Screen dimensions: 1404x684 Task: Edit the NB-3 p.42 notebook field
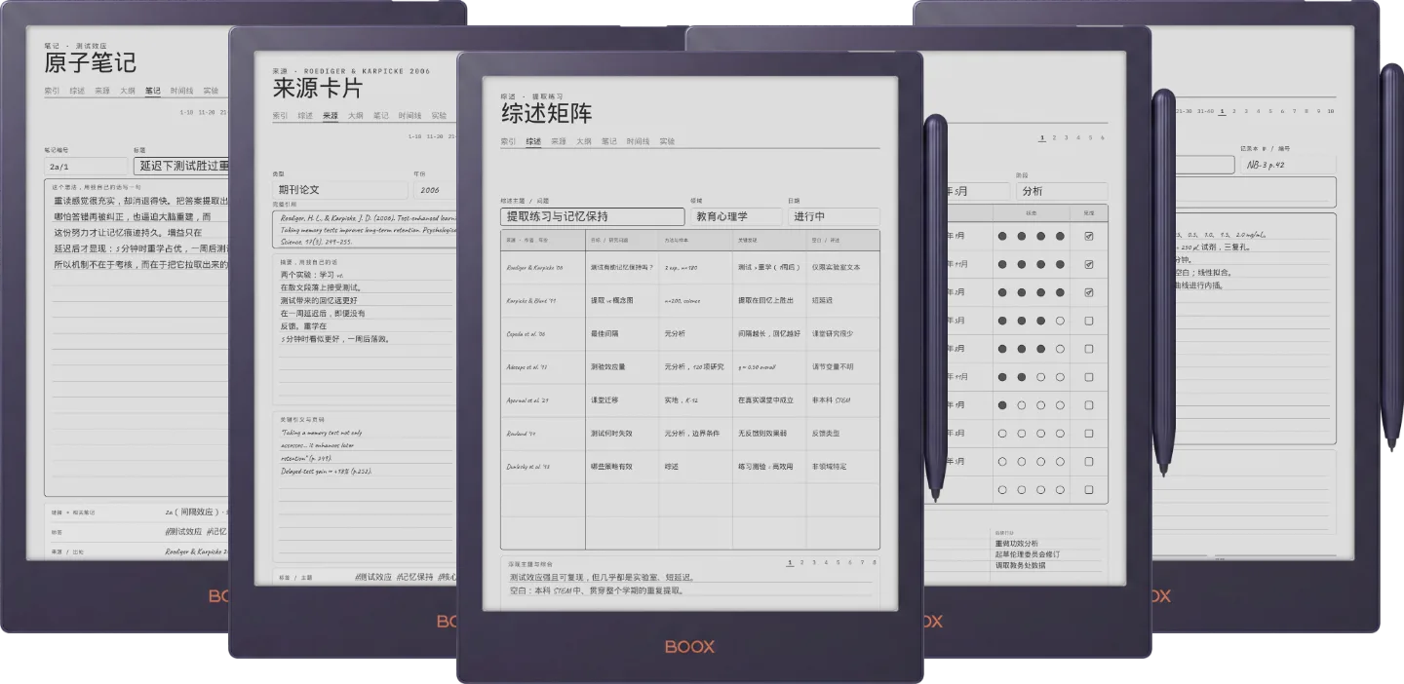1287,166
